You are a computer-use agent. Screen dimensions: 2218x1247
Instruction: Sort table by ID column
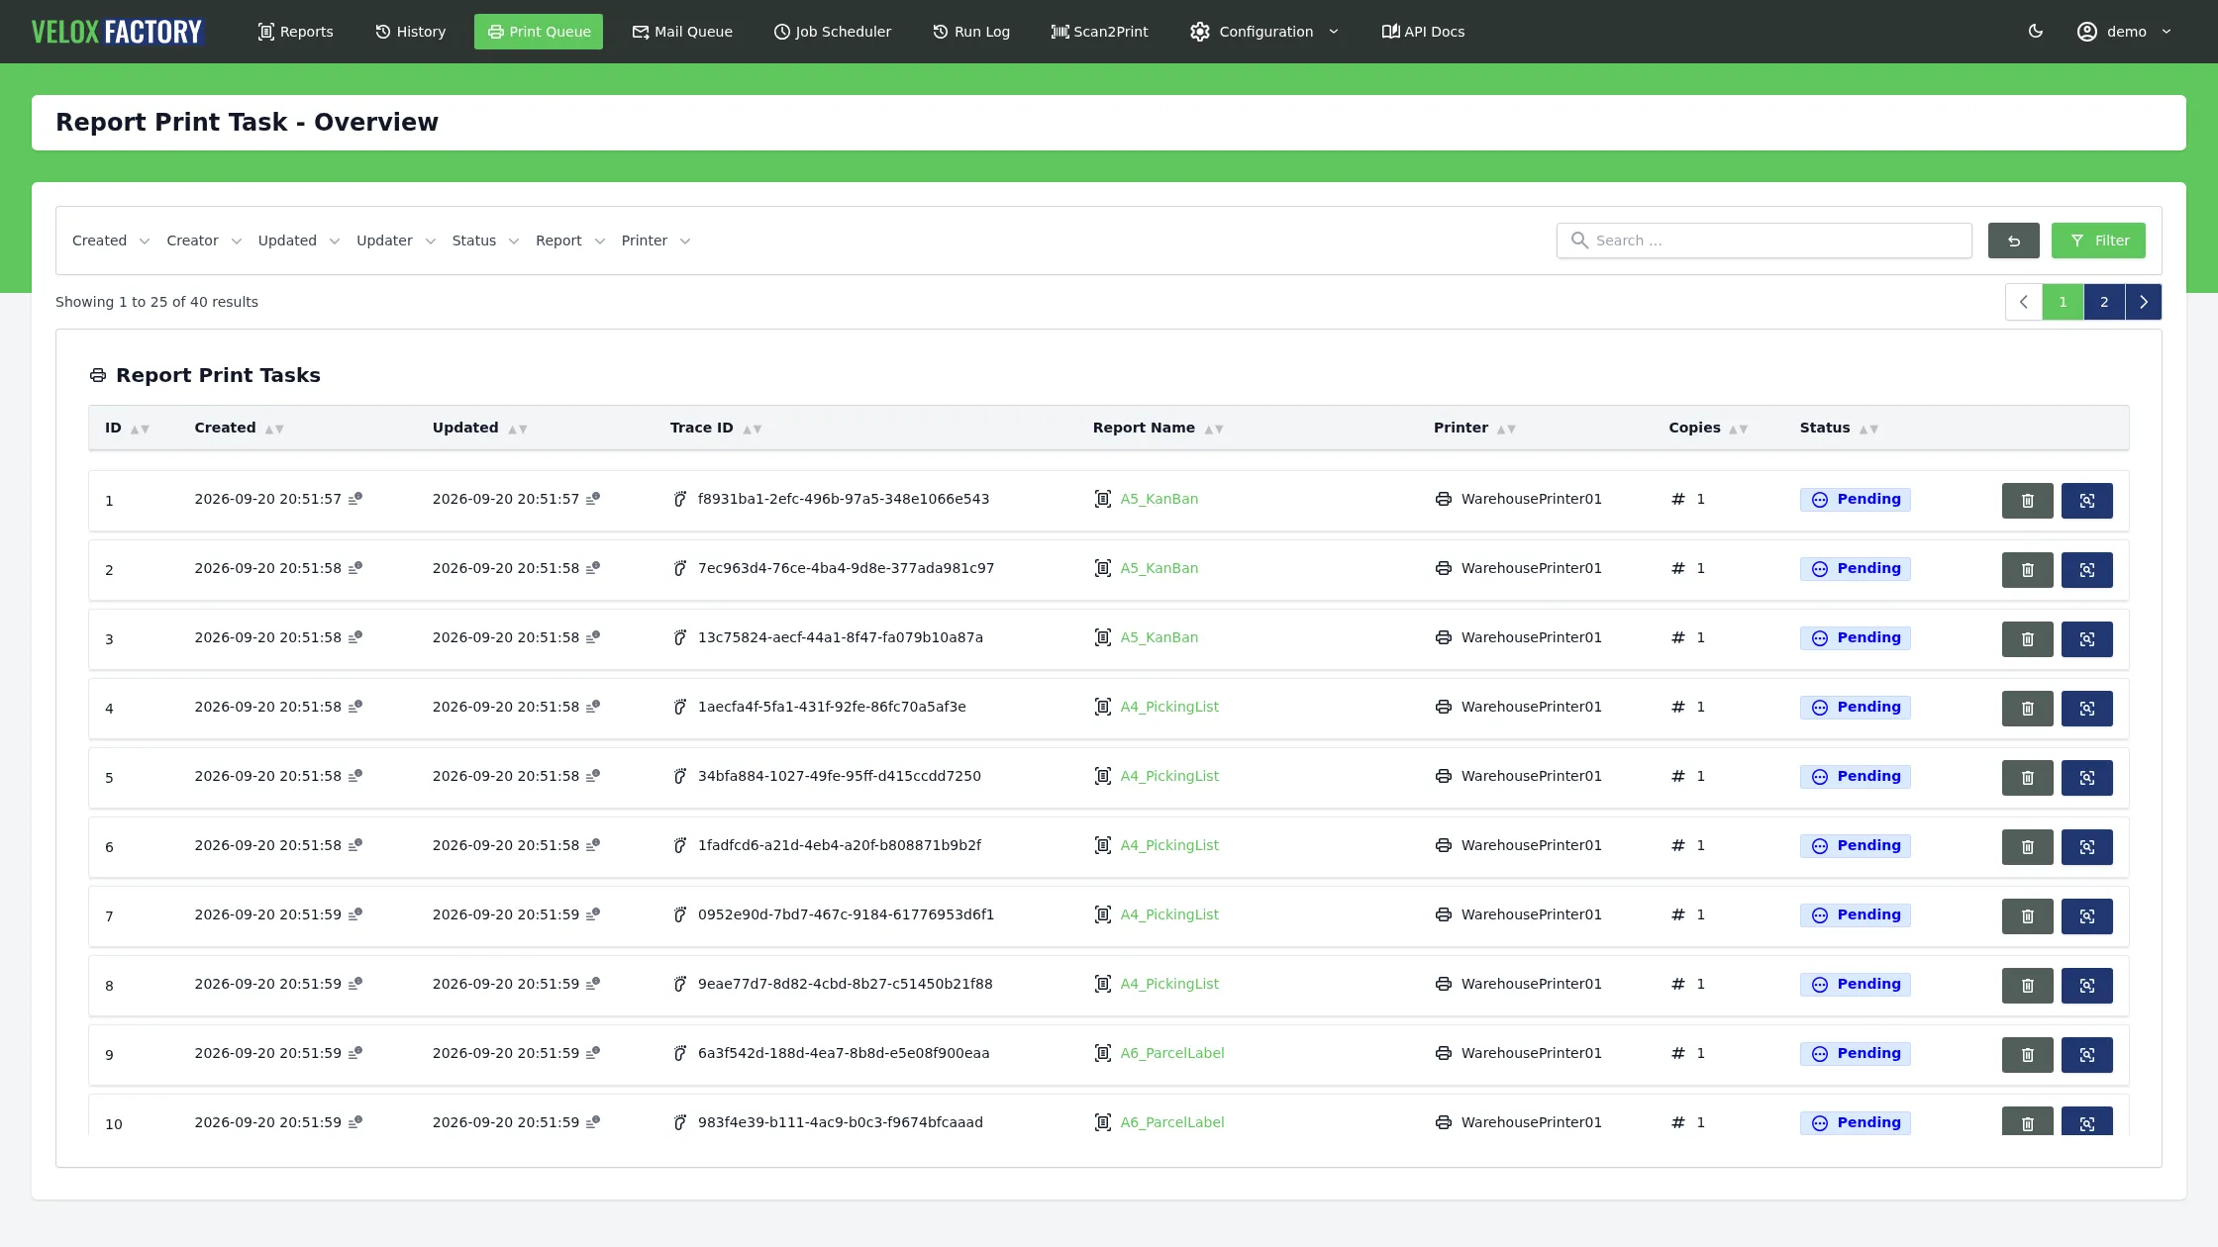141,429
